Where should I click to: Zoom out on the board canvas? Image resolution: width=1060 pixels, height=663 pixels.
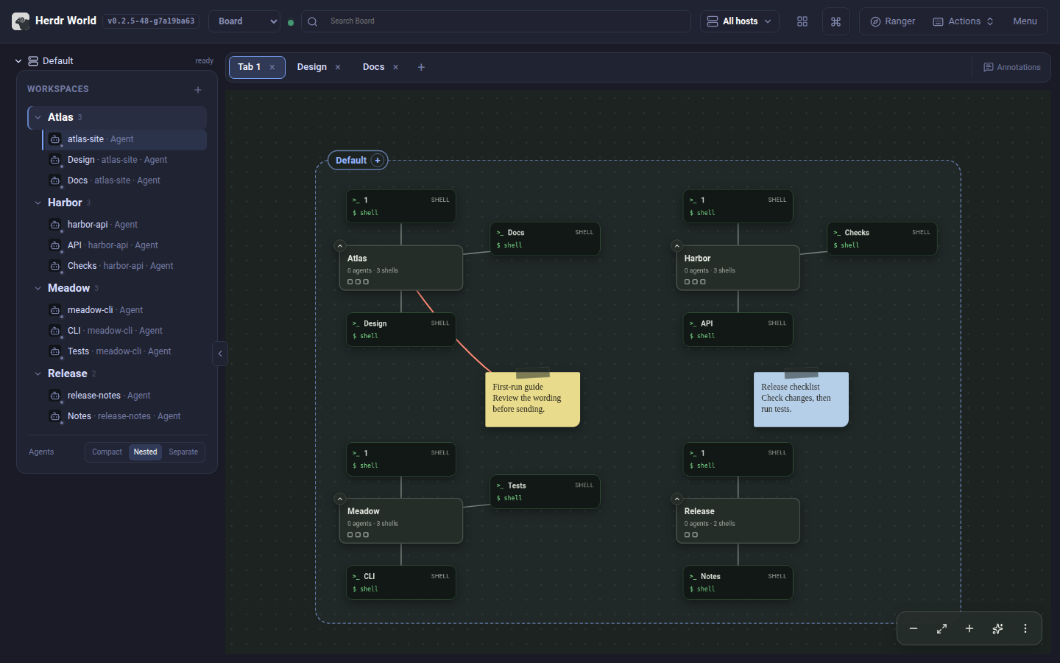click(914, 628)
